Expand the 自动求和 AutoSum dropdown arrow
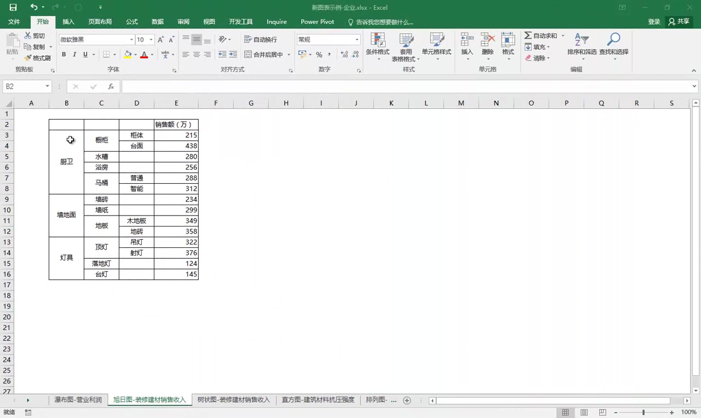 pyautogui.click(x=562, y=36)
